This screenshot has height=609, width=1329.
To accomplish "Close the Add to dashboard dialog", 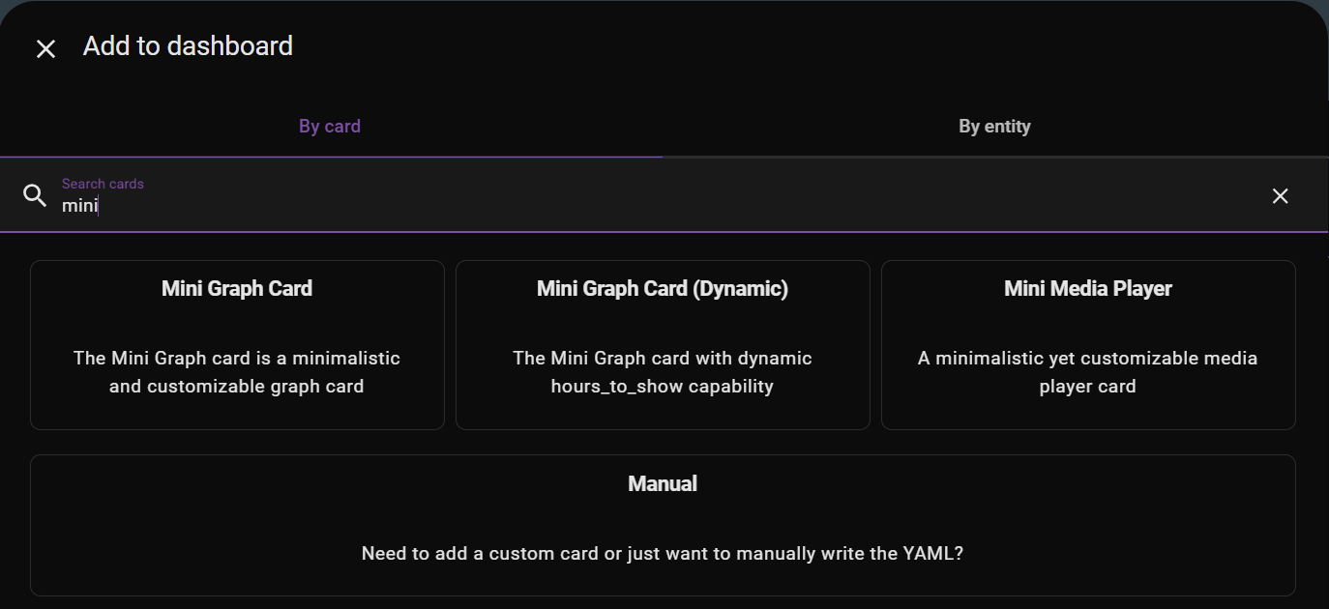I will point(45,49).
